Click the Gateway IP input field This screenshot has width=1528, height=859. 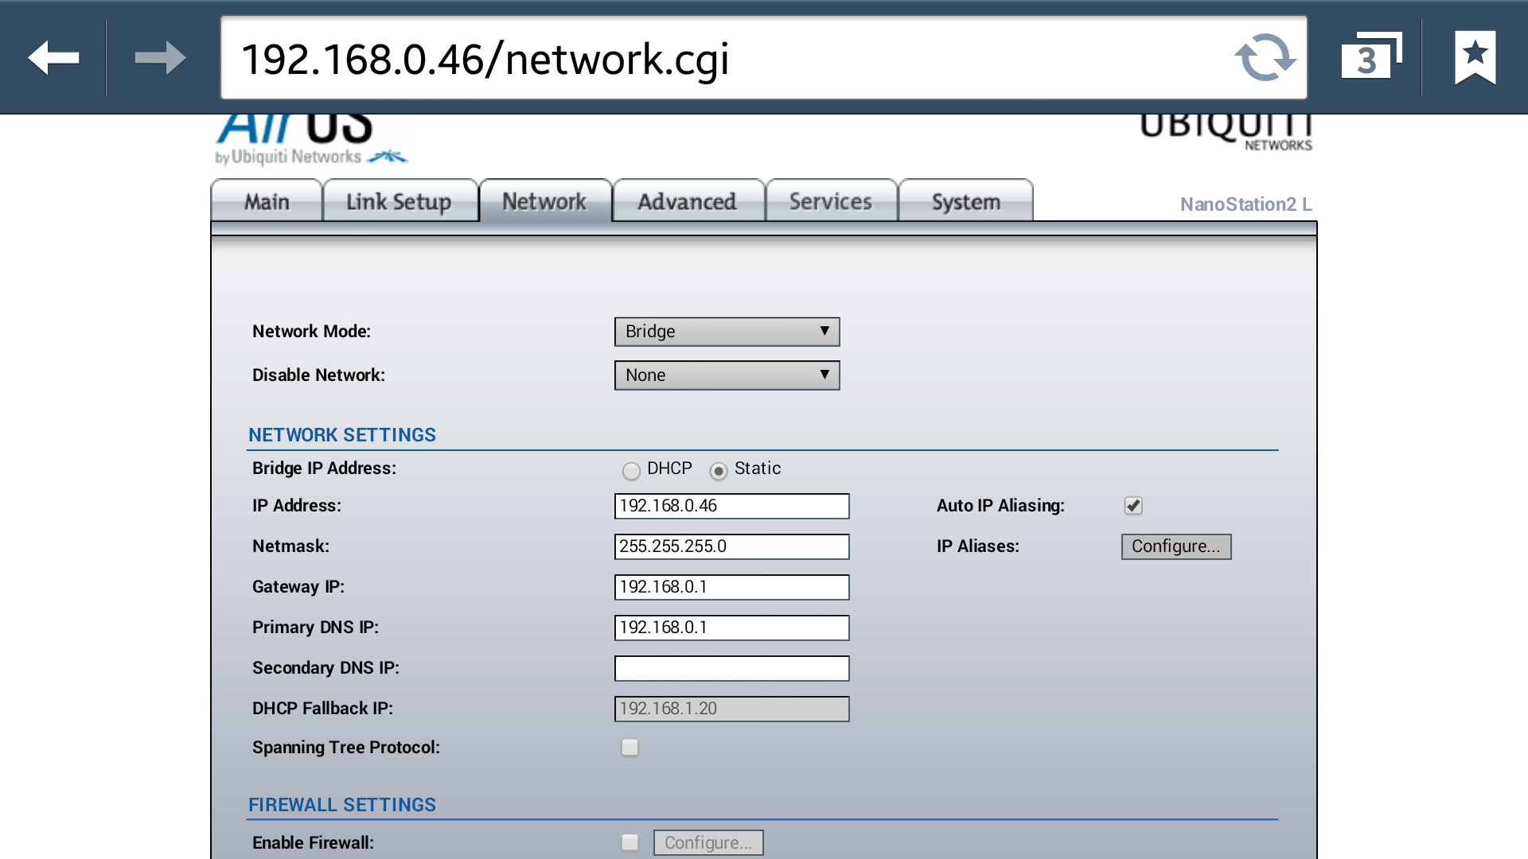[731, 587]
